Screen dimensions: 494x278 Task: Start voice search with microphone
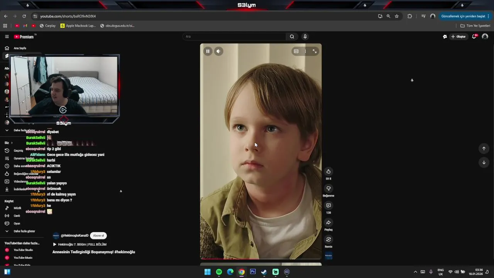(305, 37)
